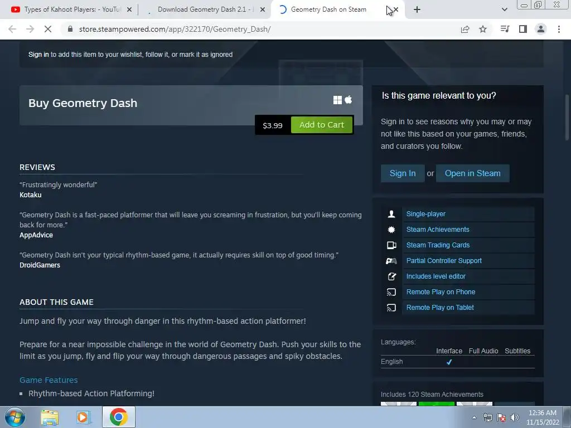The width and height of the screenshot is (571, 428).
Task: Click the Steam Achievements badge icon
Action: coord(391,230)
